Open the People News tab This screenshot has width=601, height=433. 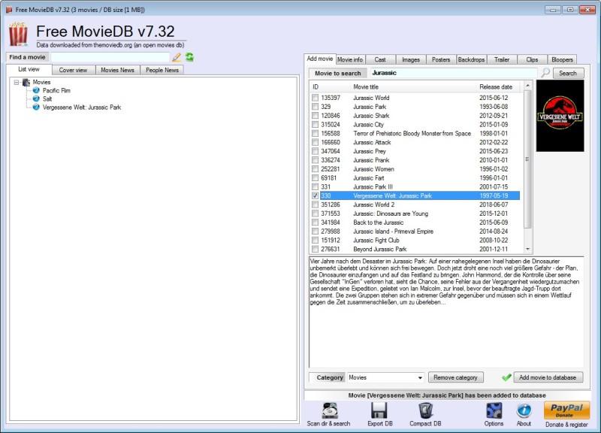pyautogui.click(x=162, y=70)
